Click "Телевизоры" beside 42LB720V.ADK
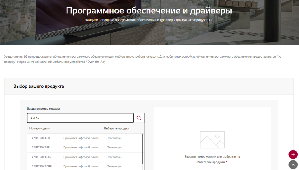Image resolution: width=299 pixels, height=170 pixels. (x=111, y=138)
